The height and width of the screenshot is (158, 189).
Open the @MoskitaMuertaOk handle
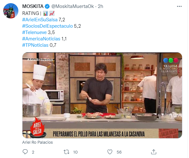pos(72,6)
